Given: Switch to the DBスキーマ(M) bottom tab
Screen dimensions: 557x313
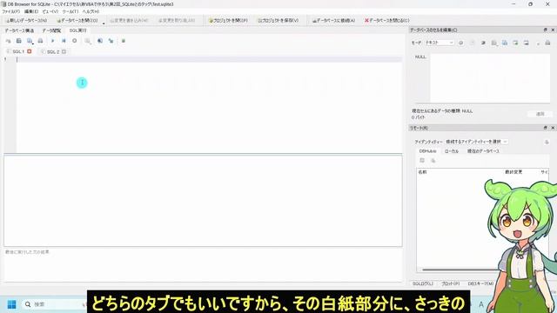Looking at the screenshot, I should tap(480, 283).
